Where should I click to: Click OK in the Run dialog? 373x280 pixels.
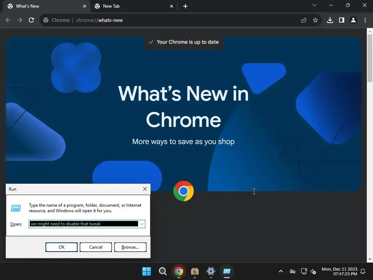coord(61,247)
